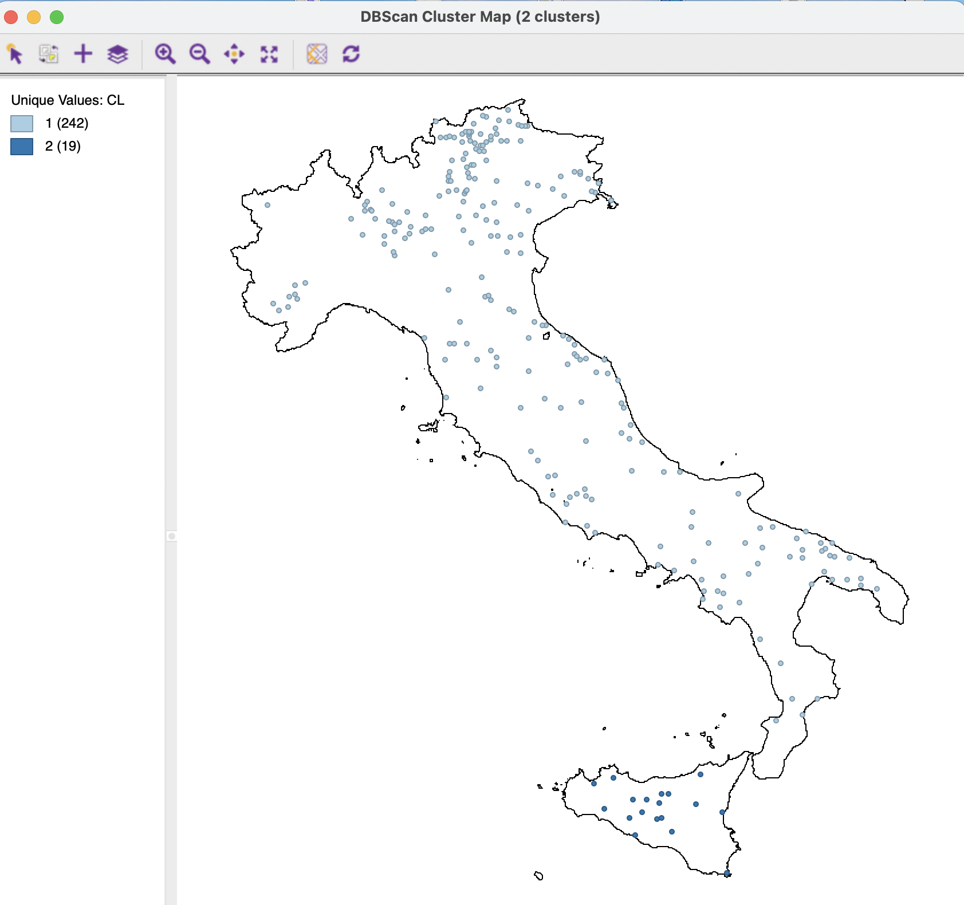Viewport: 964px width, 905px height.
Task: Activate the Select arrow tool
Action: point(15,54)
